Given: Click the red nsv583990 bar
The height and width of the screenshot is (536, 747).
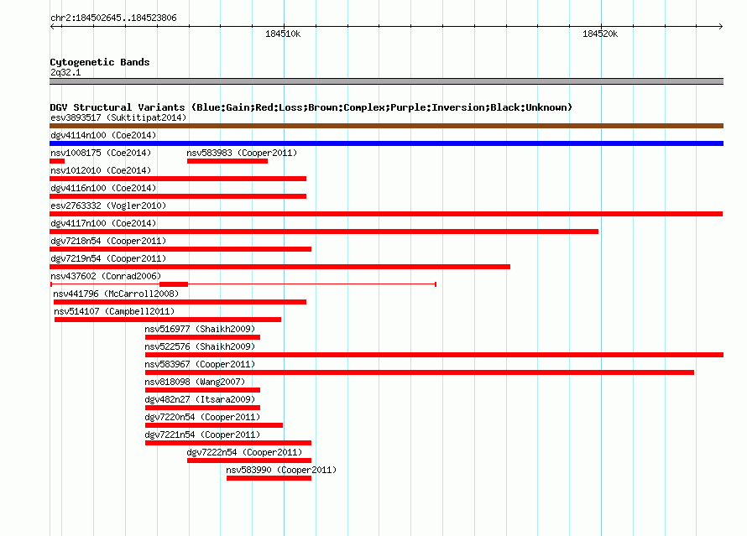Looking at the screenshot, I should pos(269,478).
